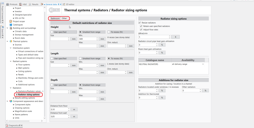This screenshot has height=128, width=254.
Task: Click the Addition for thermostat field
Action: tap(148, 98)
